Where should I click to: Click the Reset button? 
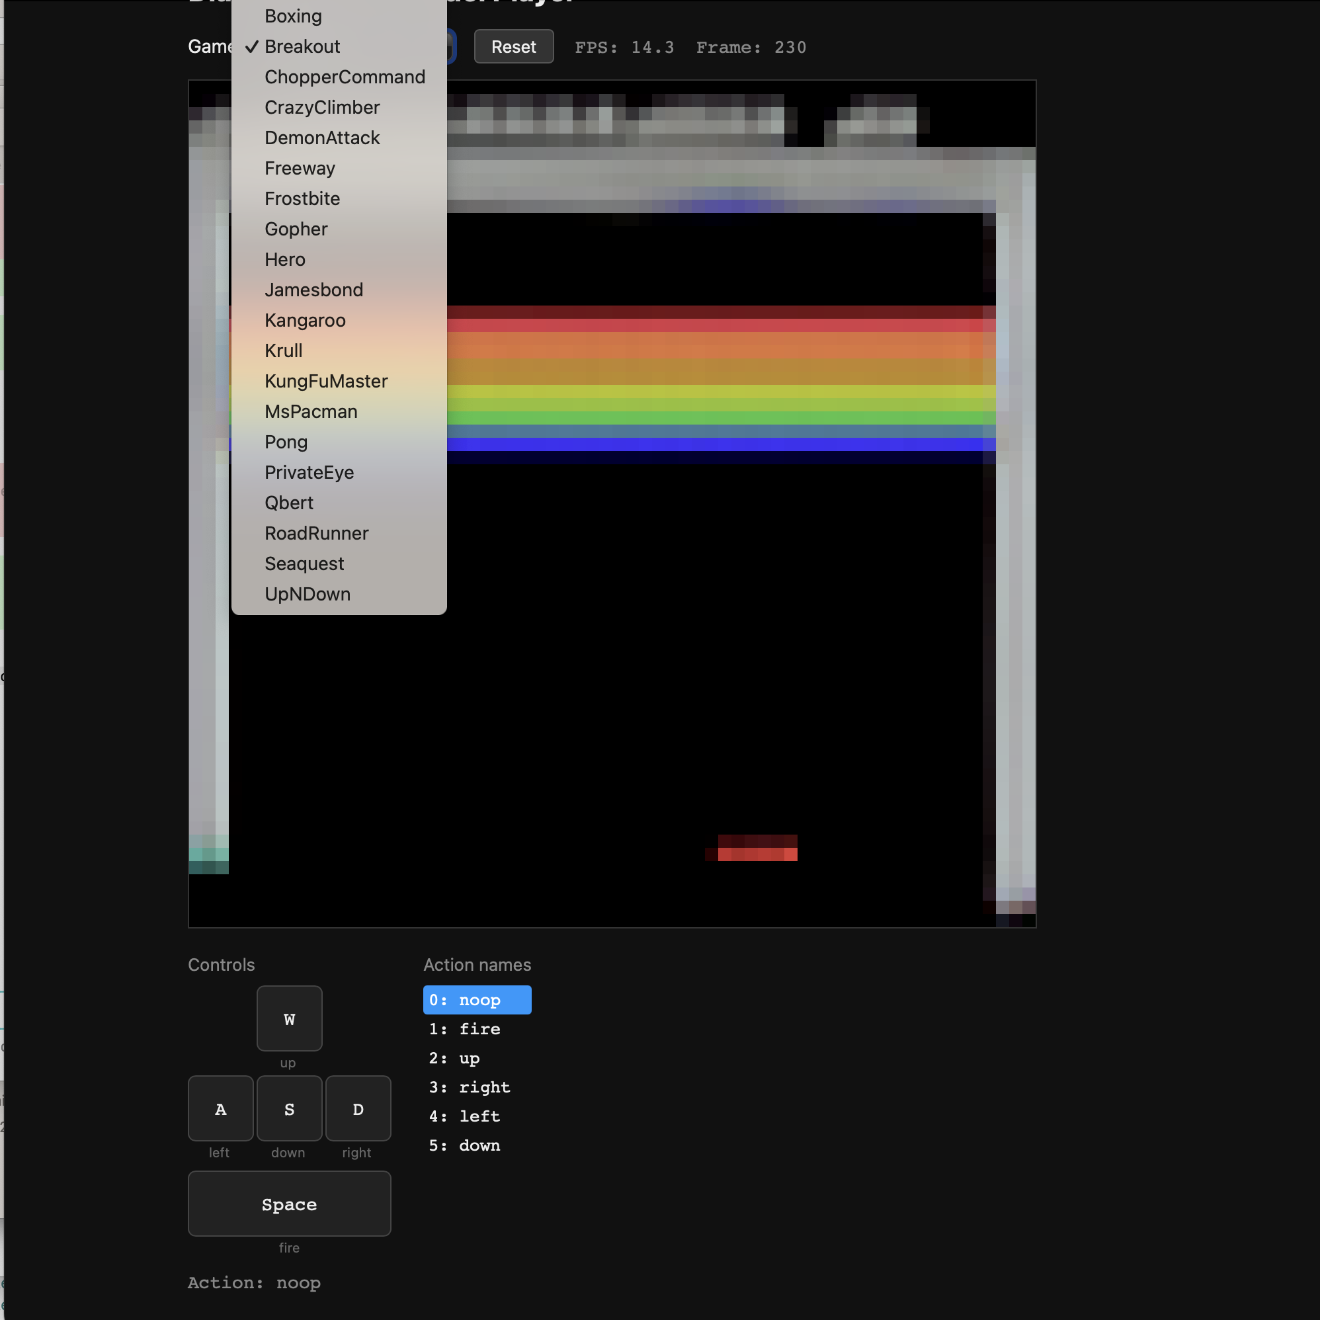click(x=514, y=46)
